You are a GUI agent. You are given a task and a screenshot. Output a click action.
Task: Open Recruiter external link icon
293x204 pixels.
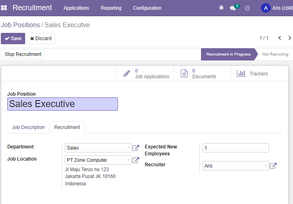pos(273,165)
